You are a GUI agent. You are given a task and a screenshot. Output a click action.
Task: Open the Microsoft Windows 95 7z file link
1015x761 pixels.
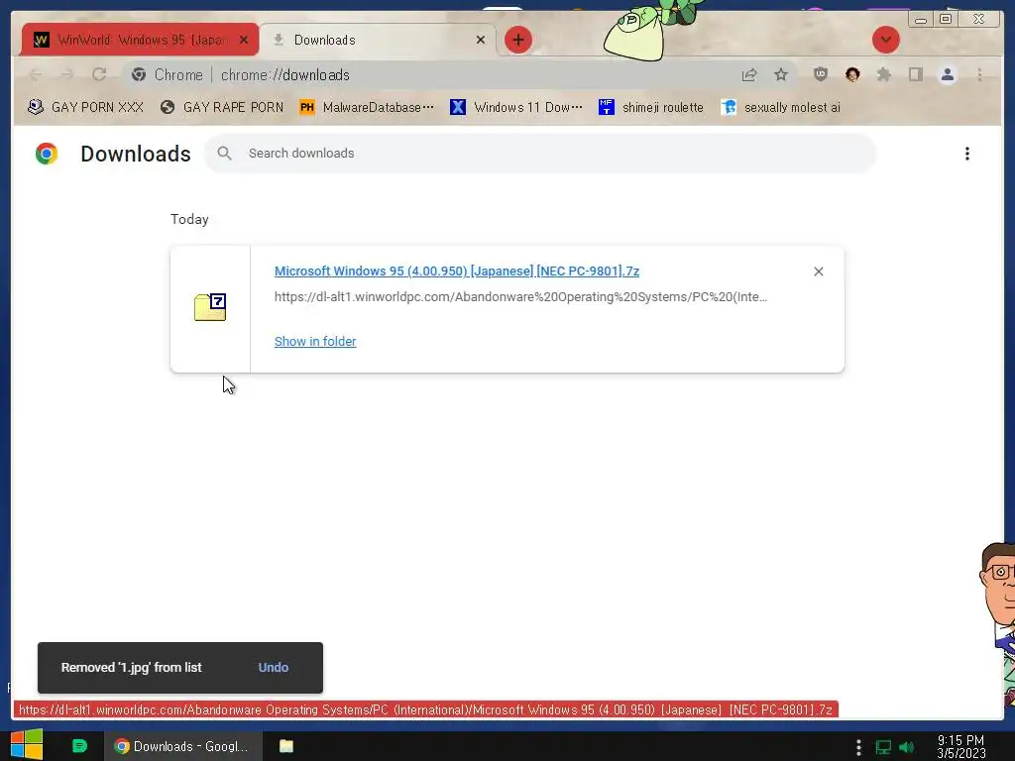click(x=457, y=272)
